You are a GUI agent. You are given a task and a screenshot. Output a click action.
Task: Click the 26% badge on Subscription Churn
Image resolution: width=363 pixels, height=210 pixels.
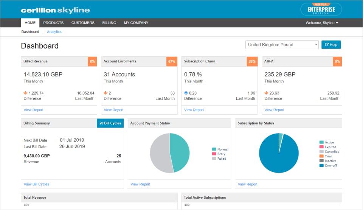tap(252, 61)
